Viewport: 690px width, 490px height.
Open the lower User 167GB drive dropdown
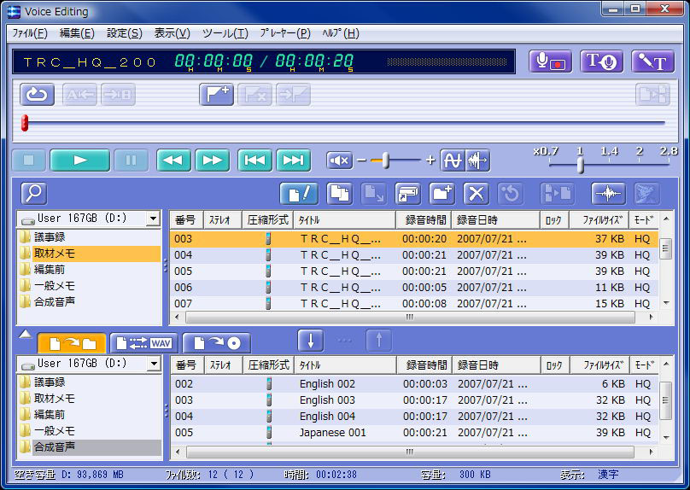(153, 364)
